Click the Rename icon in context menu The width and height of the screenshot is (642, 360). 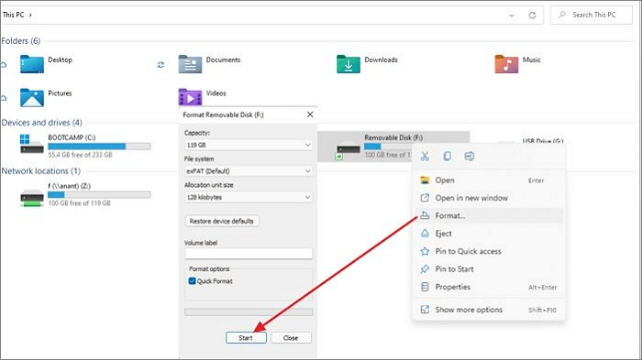(470, 157)
